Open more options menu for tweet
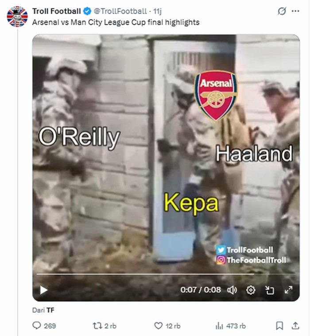Viewport: 310px width, 336px height. click(295, 11)
